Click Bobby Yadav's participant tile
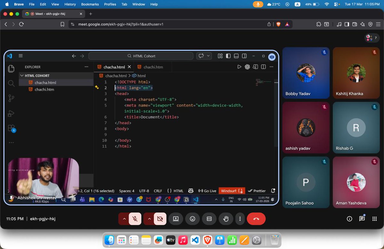384x249 pixels. (x=306, y=73)
